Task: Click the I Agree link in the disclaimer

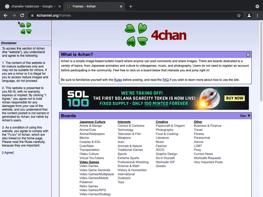Action: 8,153
